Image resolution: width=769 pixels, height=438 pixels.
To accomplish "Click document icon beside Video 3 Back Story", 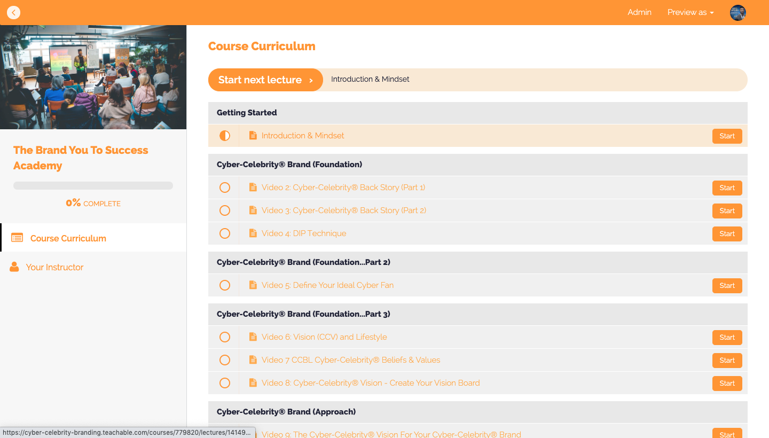I will (x=253, y=210).
